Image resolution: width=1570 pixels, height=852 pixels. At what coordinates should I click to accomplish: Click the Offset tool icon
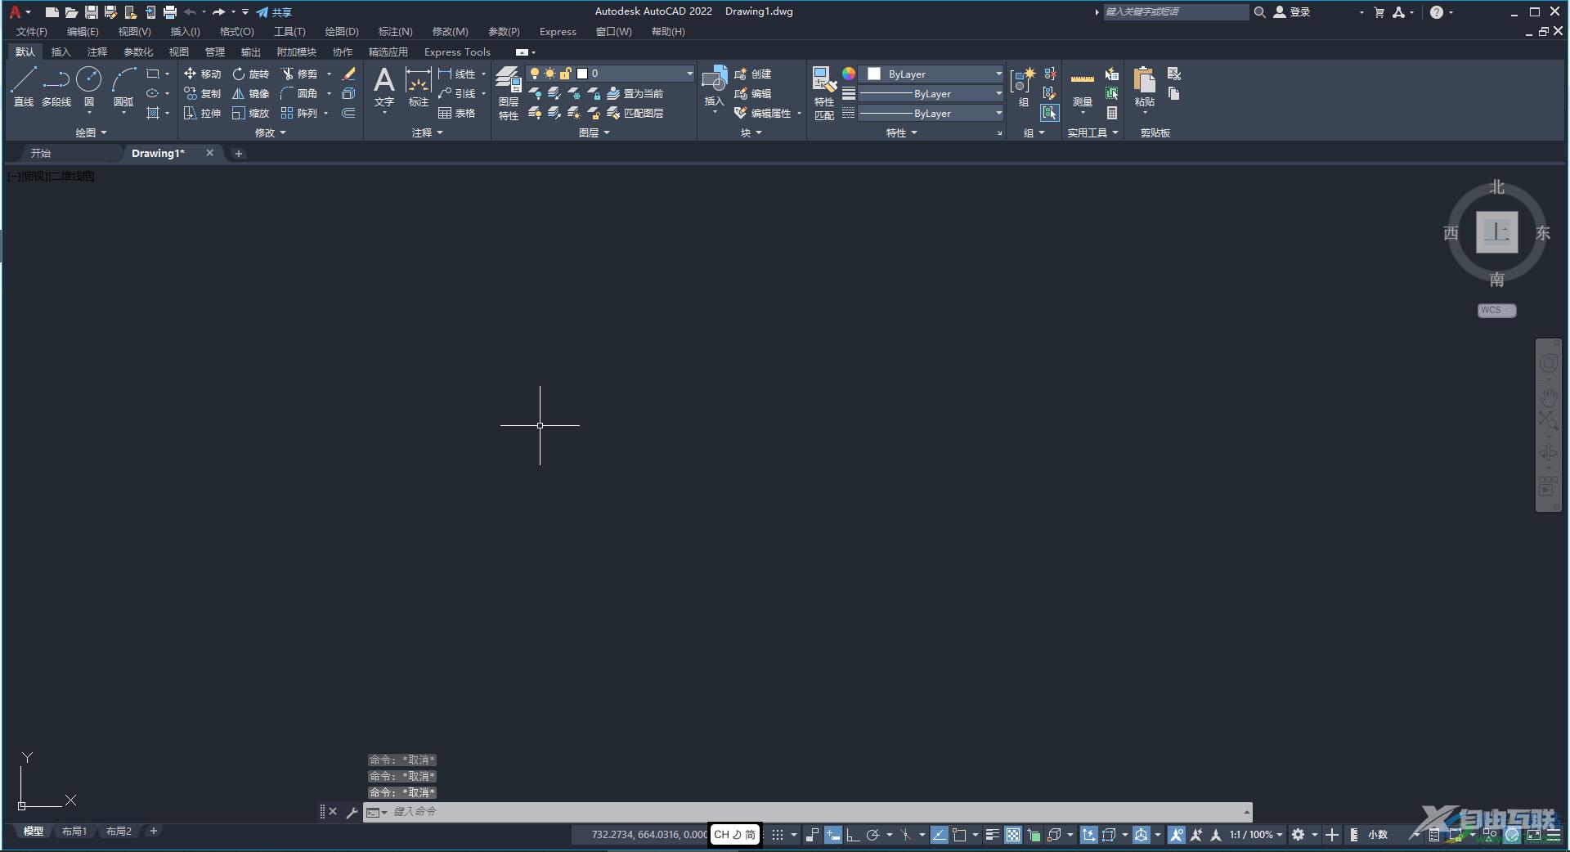(348, 113)
